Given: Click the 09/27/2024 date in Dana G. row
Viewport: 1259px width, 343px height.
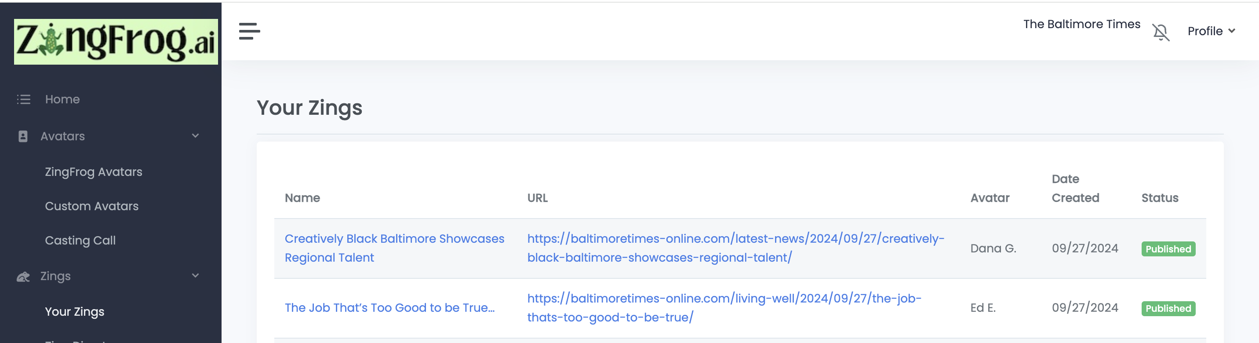Looking at the screenshot, I should [x=1085, y=248].
